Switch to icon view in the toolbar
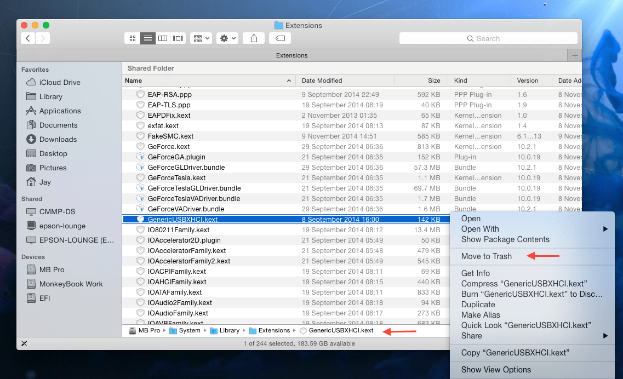This screenshot has width=623, height=379. pyautogui.click(x=132, y=38)
